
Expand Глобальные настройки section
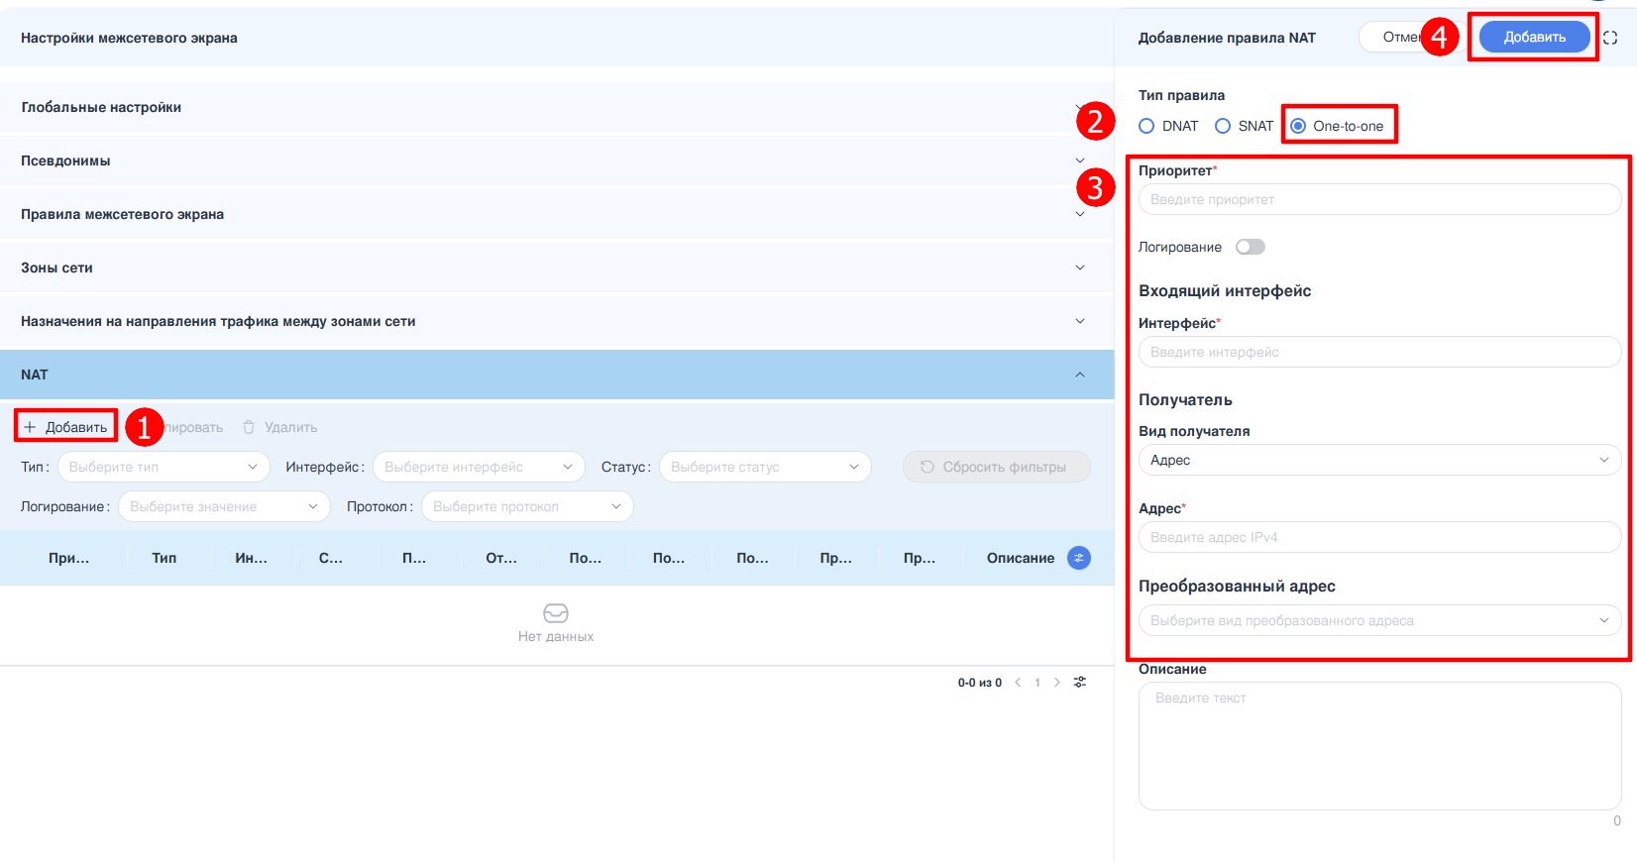pyautogui.click(x=555, y=107)
